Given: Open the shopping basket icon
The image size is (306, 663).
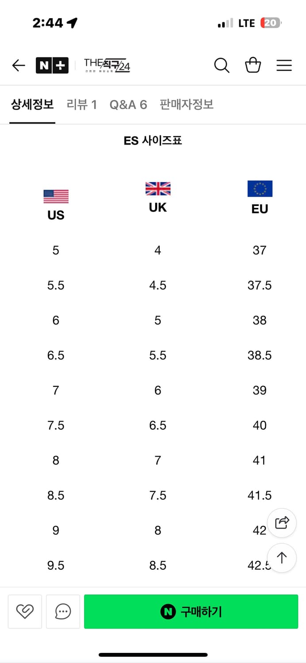Looking at the screenshot, I should coord(253,65).
